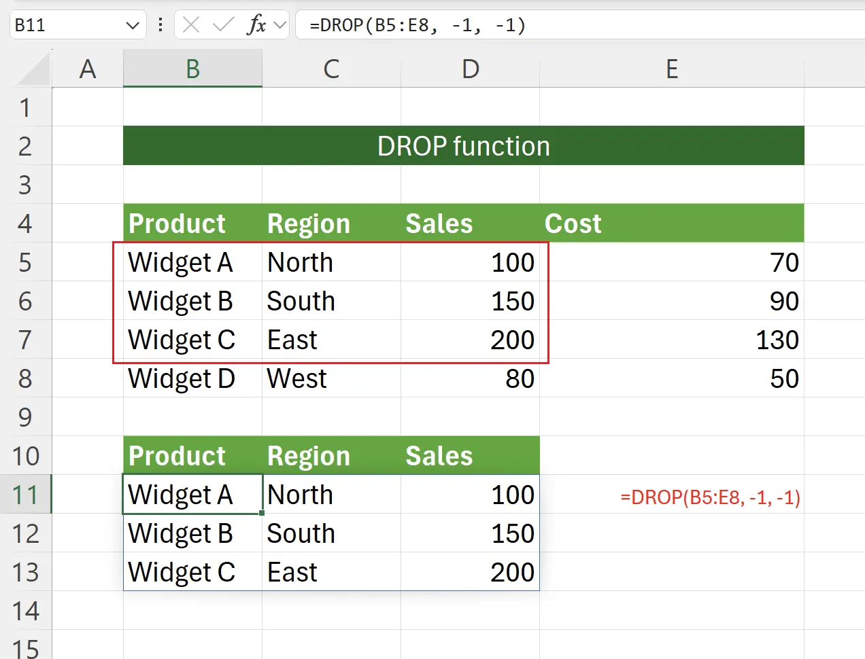
Task: Select column E header
Action: pos(672,69)
